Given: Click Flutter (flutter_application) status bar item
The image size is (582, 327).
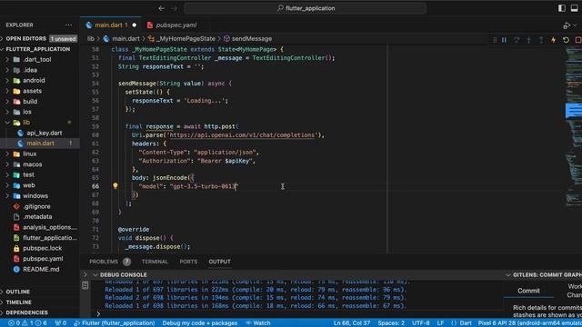Looking at the screenshot, I should coord(115,323).
